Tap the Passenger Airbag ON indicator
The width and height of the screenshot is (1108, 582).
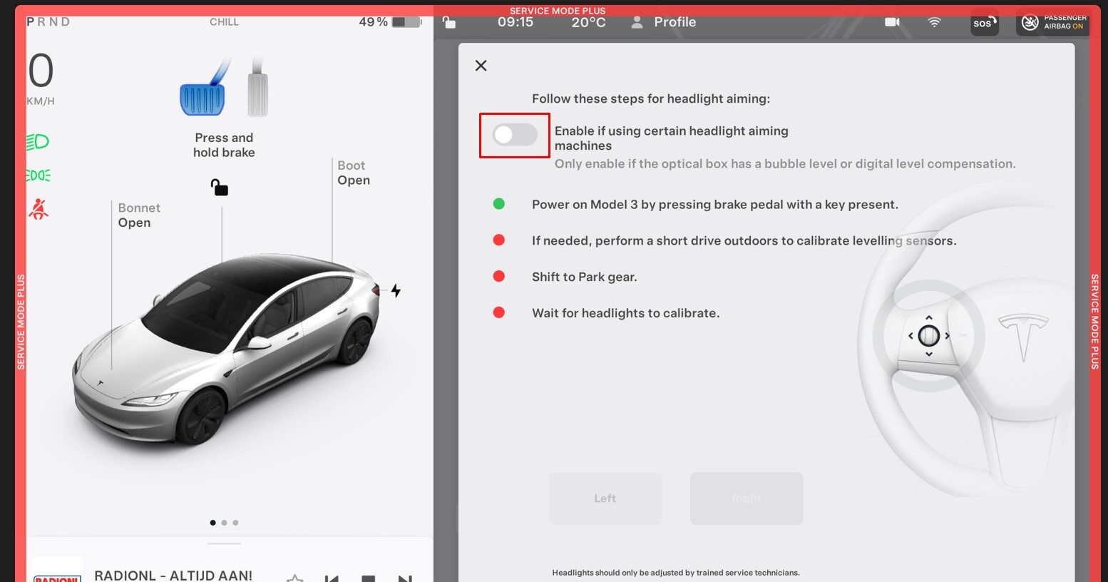click(x=1052, y=22)
